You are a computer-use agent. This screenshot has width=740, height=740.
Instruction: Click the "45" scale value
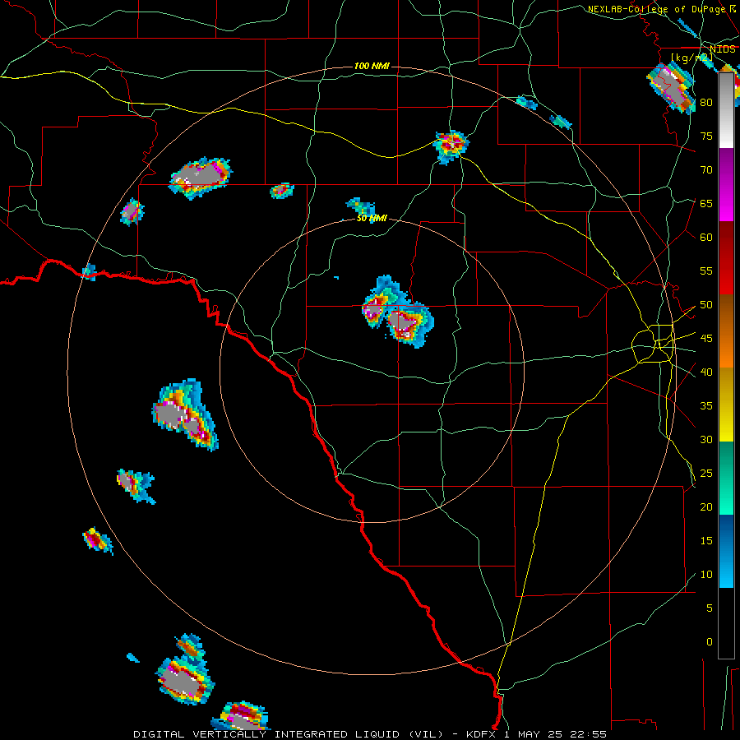tap(706, 339)
